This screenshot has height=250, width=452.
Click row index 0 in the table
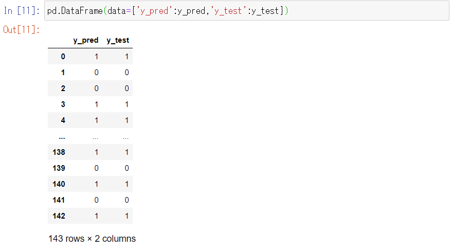[x=63, y=57]
